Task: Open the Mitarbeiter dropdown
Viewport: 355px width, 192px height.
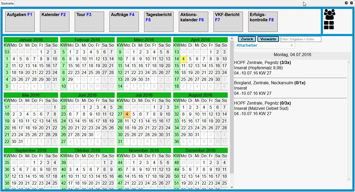Action: (x=265, y=45)
